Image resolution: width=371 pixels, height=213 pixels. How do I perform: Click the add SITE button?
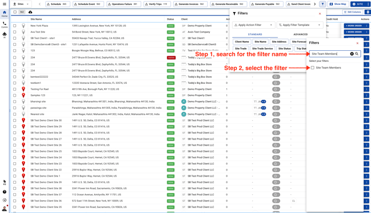pyautogui.click(x=358, y=4)
